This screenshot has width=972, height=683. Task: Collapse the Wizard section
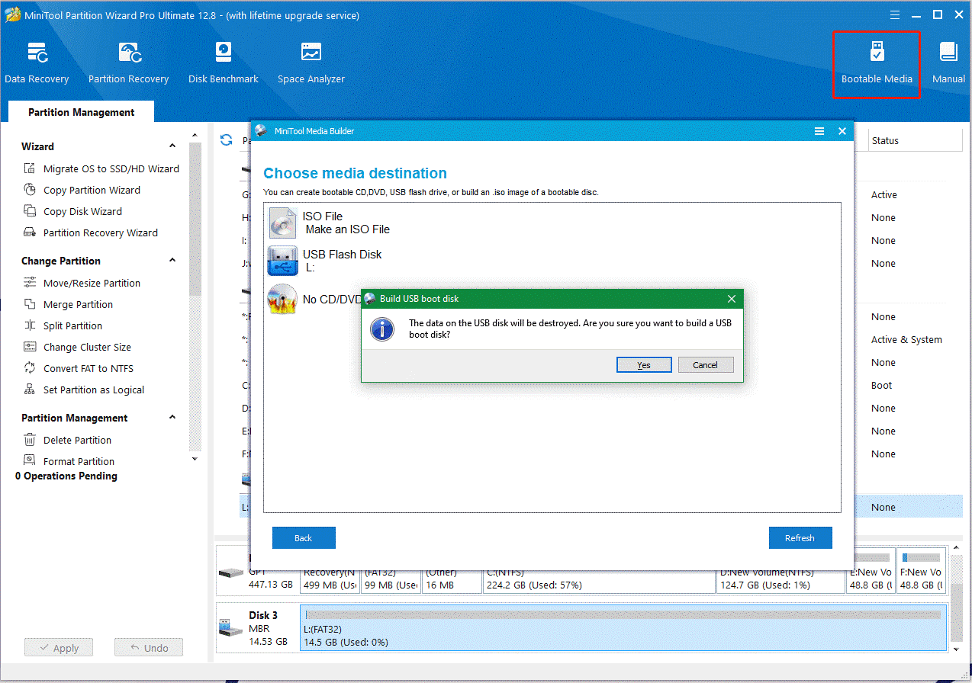pyautogui.click(x=172, y=146)
